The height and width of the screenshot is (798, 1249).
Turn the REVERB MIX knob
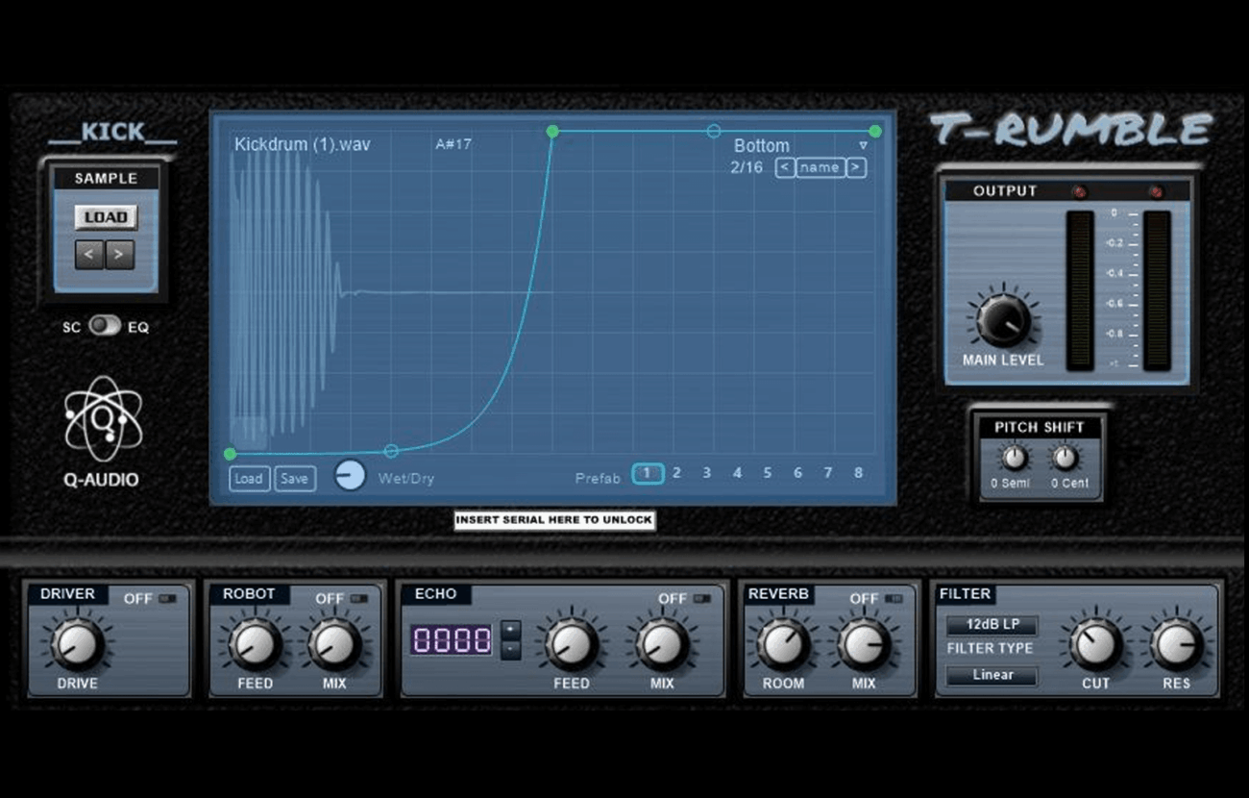864,644
